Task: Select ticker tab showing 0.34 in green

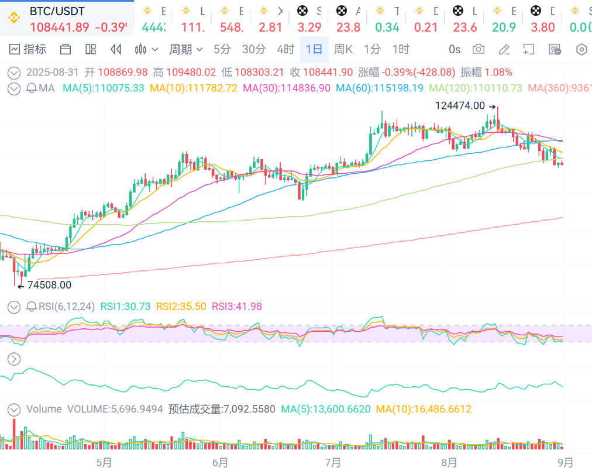Action: click(x=387, y=19)
